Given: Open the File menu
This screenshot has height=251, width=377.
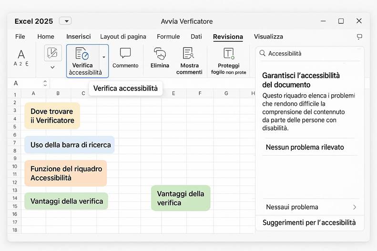Looking at the screenshot, I should tap(20, 37).
